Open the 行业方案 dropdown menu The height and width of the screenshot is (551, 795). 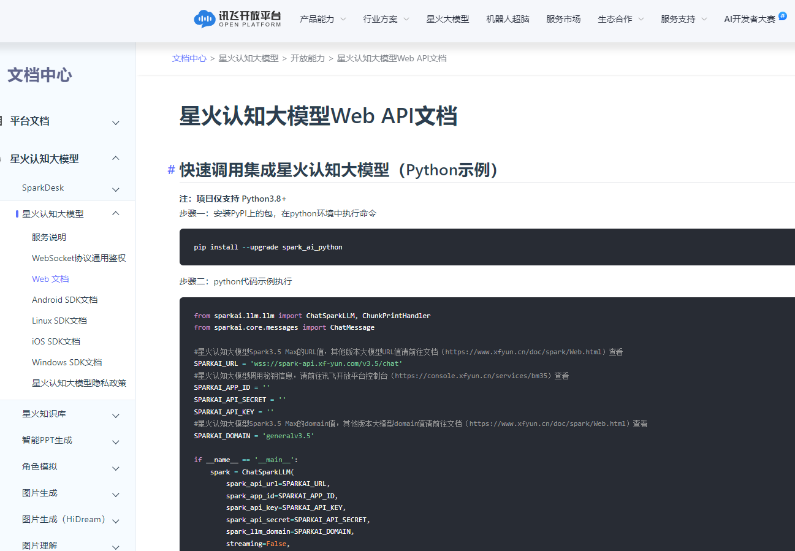click(x=386, y=19)
